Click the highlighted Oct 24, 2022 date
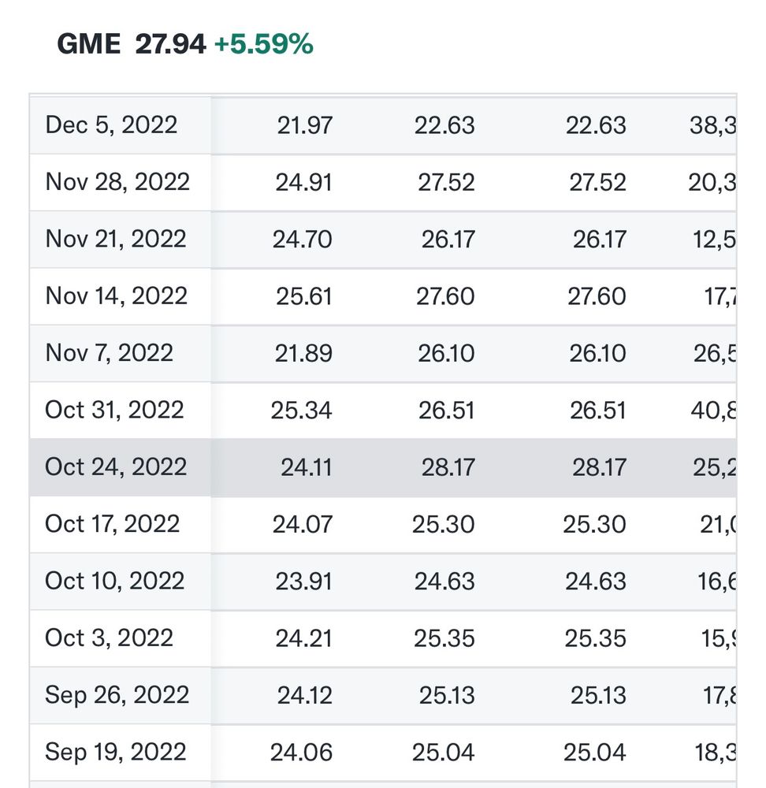 pos(116,466)
